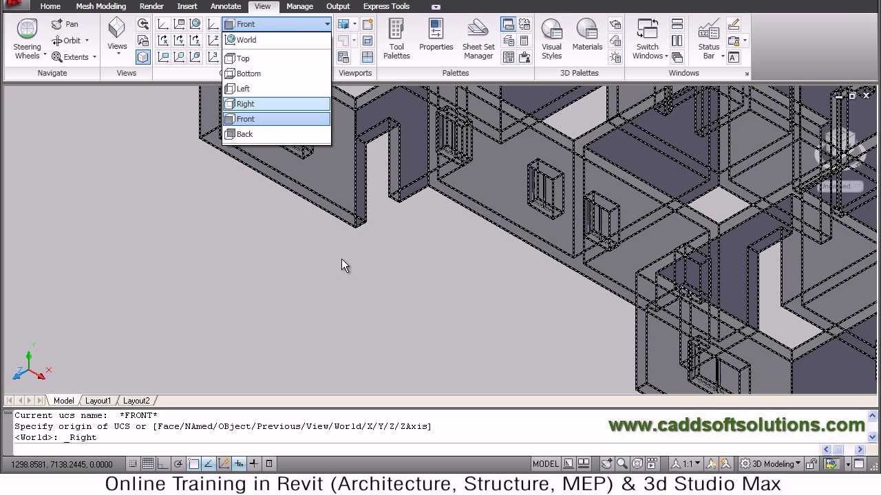Select Bottom in the UCS list

[x=277, y=74]
